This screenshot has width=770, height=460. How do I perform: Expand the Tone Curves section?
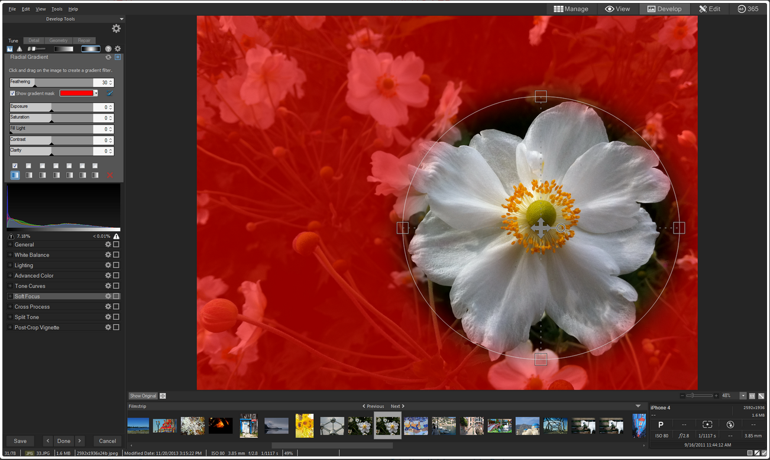(10, 286)
